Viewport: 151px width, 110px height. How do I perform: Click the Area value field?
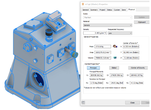[103, 52]
